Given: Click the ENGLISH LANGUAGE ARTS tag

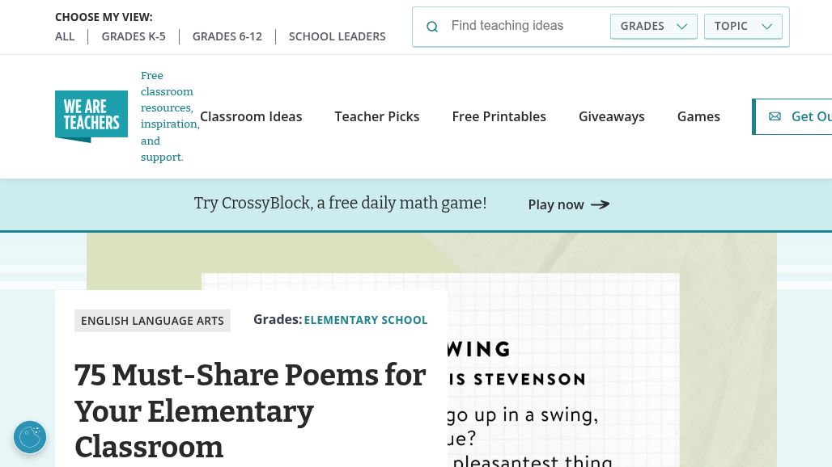Looking at the screenshot, I should (x=152, y=321).
